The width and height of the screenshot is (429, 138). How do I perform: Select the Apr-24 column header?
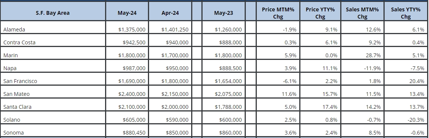(x=170, y=13)
